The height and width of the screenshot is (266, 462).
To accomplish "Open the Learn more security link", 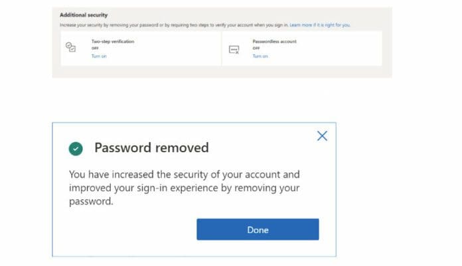I will coord(320,24).
